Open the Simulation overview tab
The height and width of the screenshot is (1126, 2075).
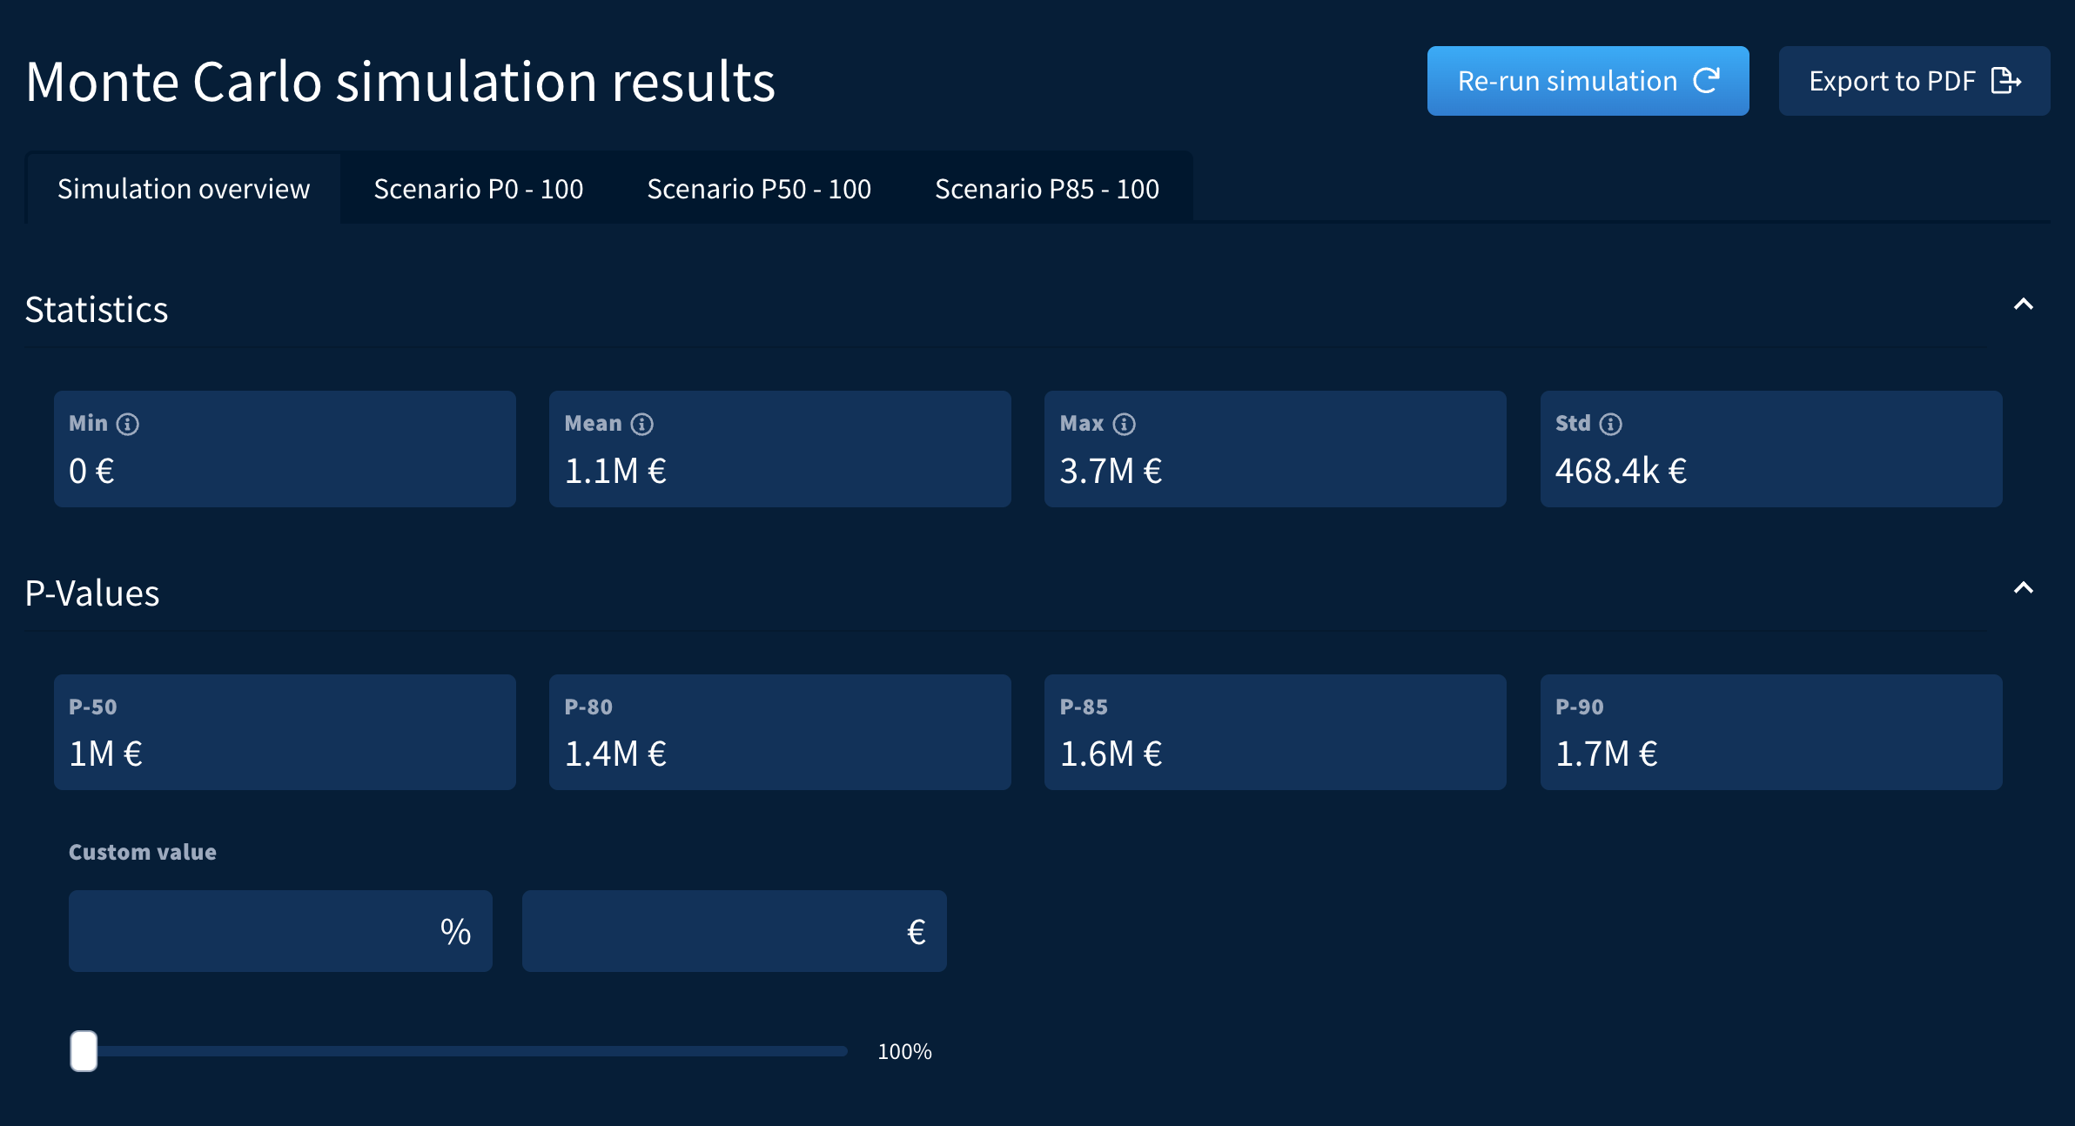[184, 189]
